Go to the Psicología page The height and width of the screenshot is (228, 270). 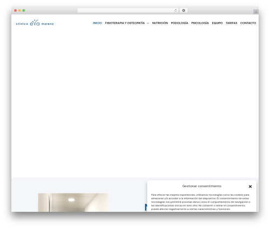click(200, 23)
